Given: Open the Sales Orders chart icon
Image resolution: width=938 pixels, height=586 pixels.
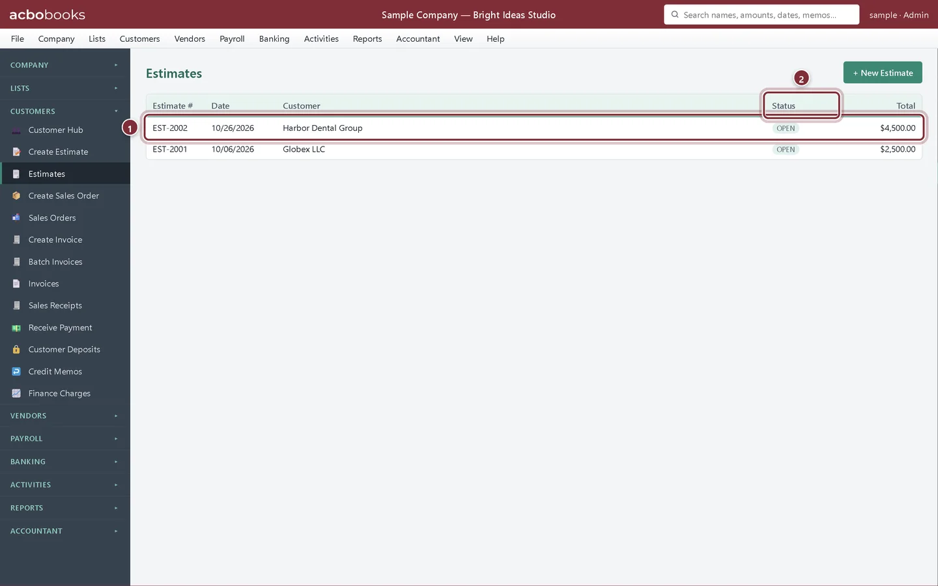Looking at the screenshot, I should coord(16,217).
